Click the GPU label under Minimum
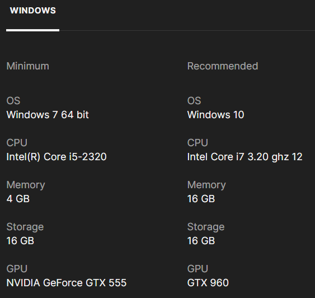315x298 pixels. click(x=17, y=269)
